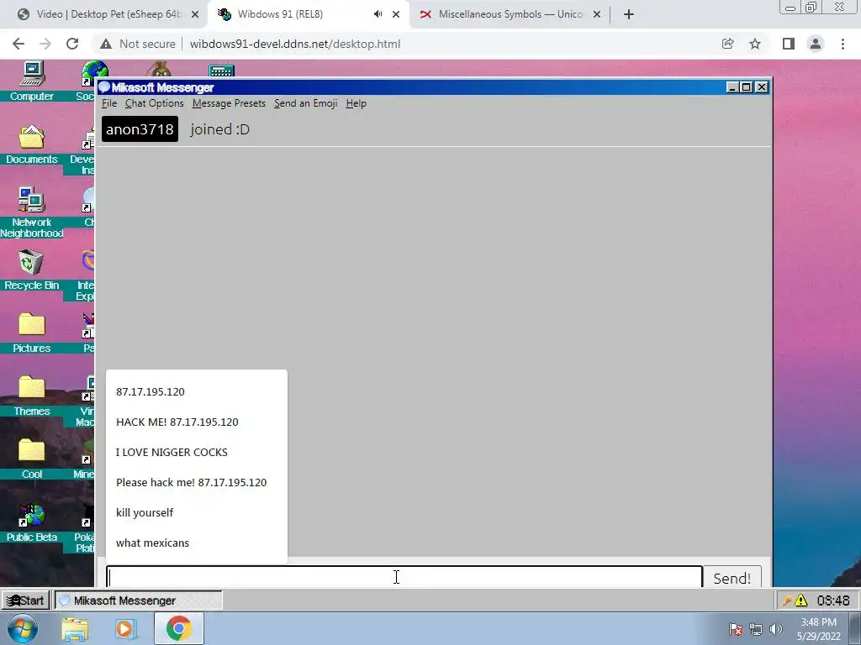The image size is (861, 645).
Task: Go forward in browser history
Action: [x=45, y=44]
